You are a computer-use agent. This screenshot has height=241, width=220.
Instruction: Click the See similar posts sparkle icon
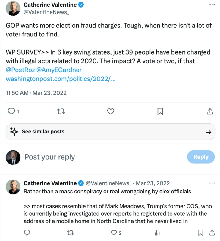click(x=14, y=132)
